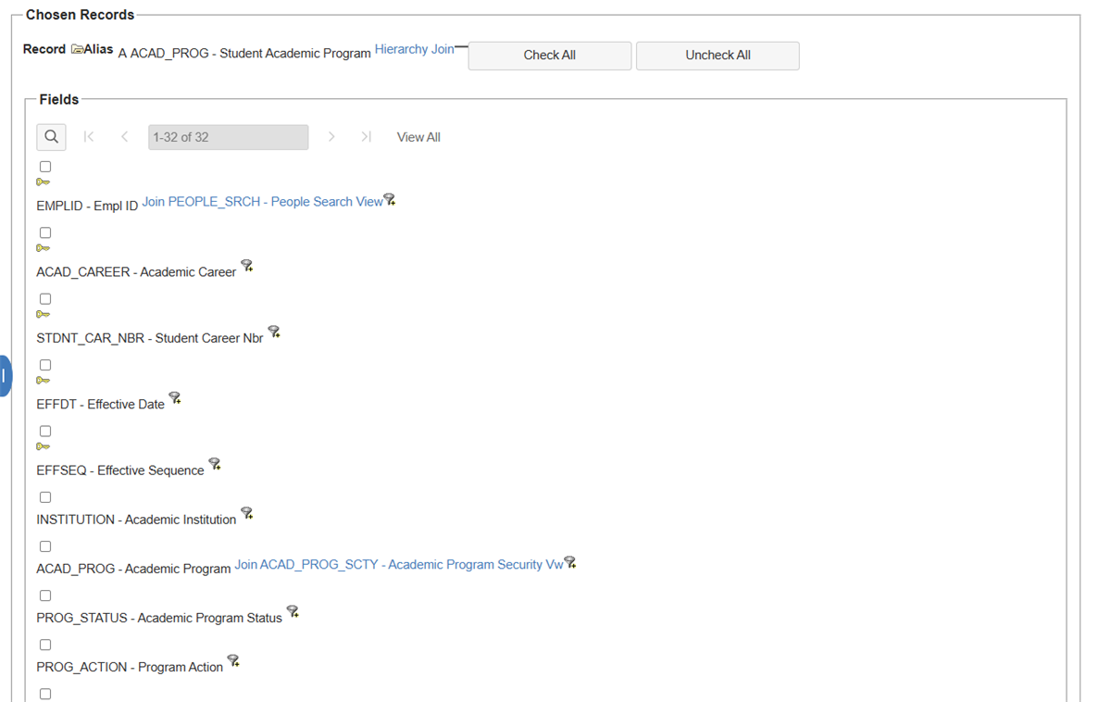Click the folder icon beside Record Alias

[x=77, y=50]
